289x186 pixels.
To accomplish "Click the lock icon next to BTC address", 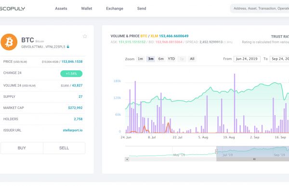I will point(68,47).
